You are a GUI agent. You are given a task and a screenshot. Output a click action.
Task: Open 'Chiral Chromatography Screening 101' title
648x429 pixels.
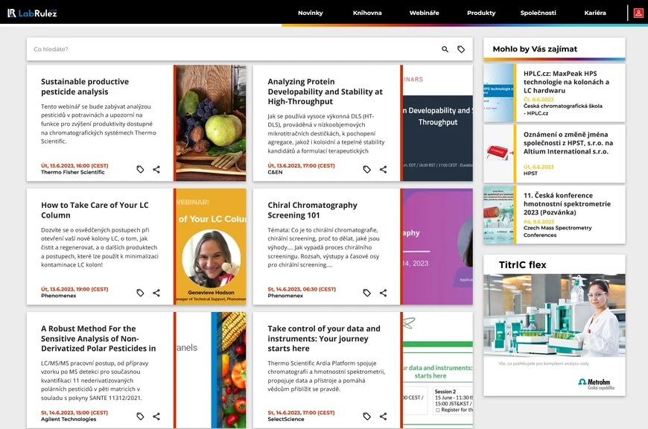pyautogui.click(x=312, y=210)
